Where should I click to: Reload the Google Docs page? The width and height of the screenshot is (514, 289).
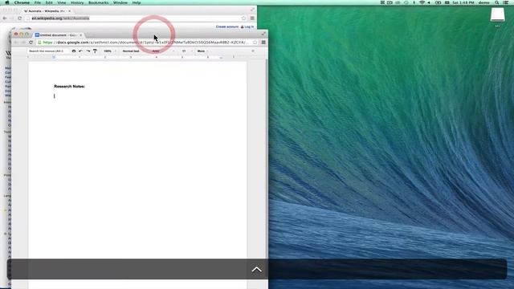pos(31,43)
